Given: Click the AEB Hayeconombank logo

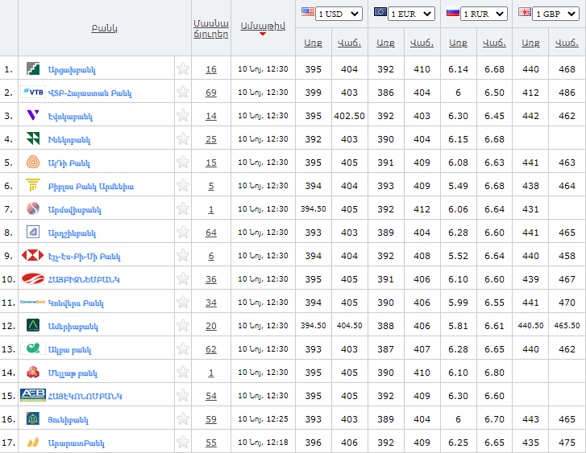Looking at the screenshot, I should pyautogui.click(x=33, y=396).
